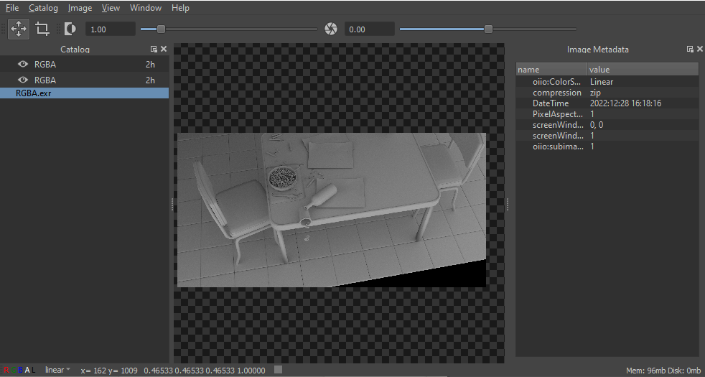Open the Catalog menu
The image size is (705, 377).
click(43, 8)
